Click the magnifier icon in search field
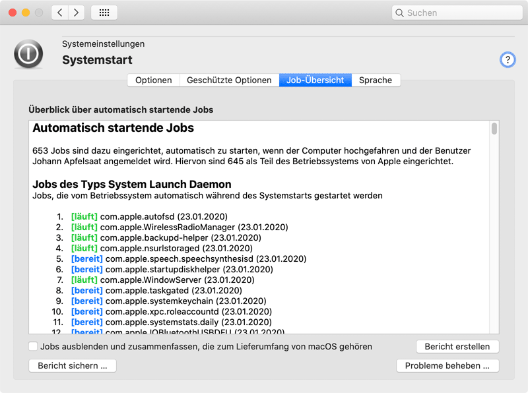Viewport: 528px width, 393px height. pyautogui.click(x=399, y=13)
